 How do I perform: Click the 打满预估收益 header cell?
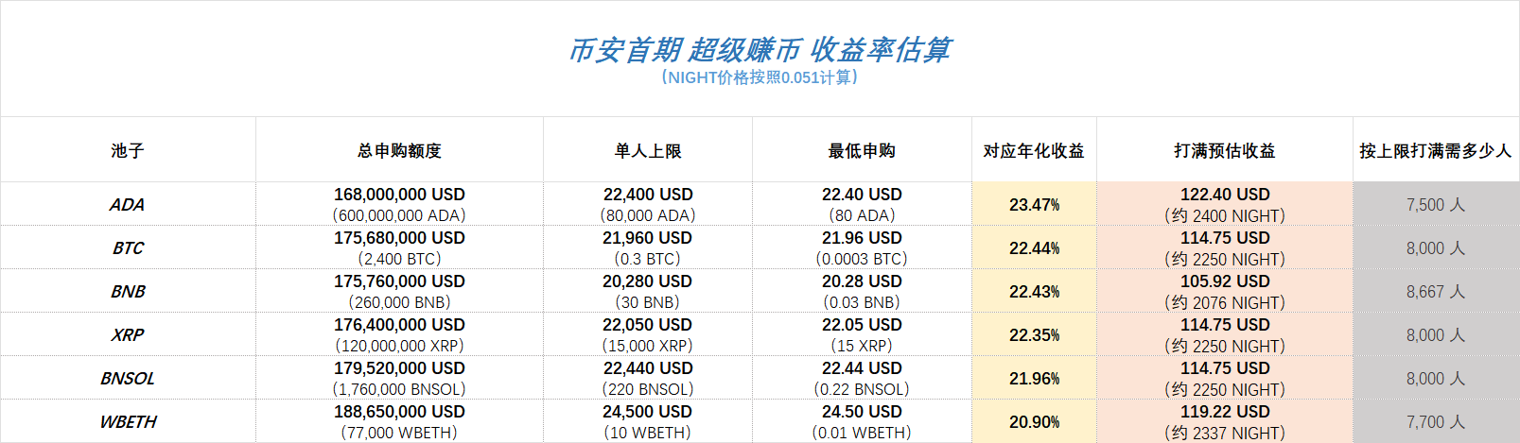click(x=1225, y=150)
